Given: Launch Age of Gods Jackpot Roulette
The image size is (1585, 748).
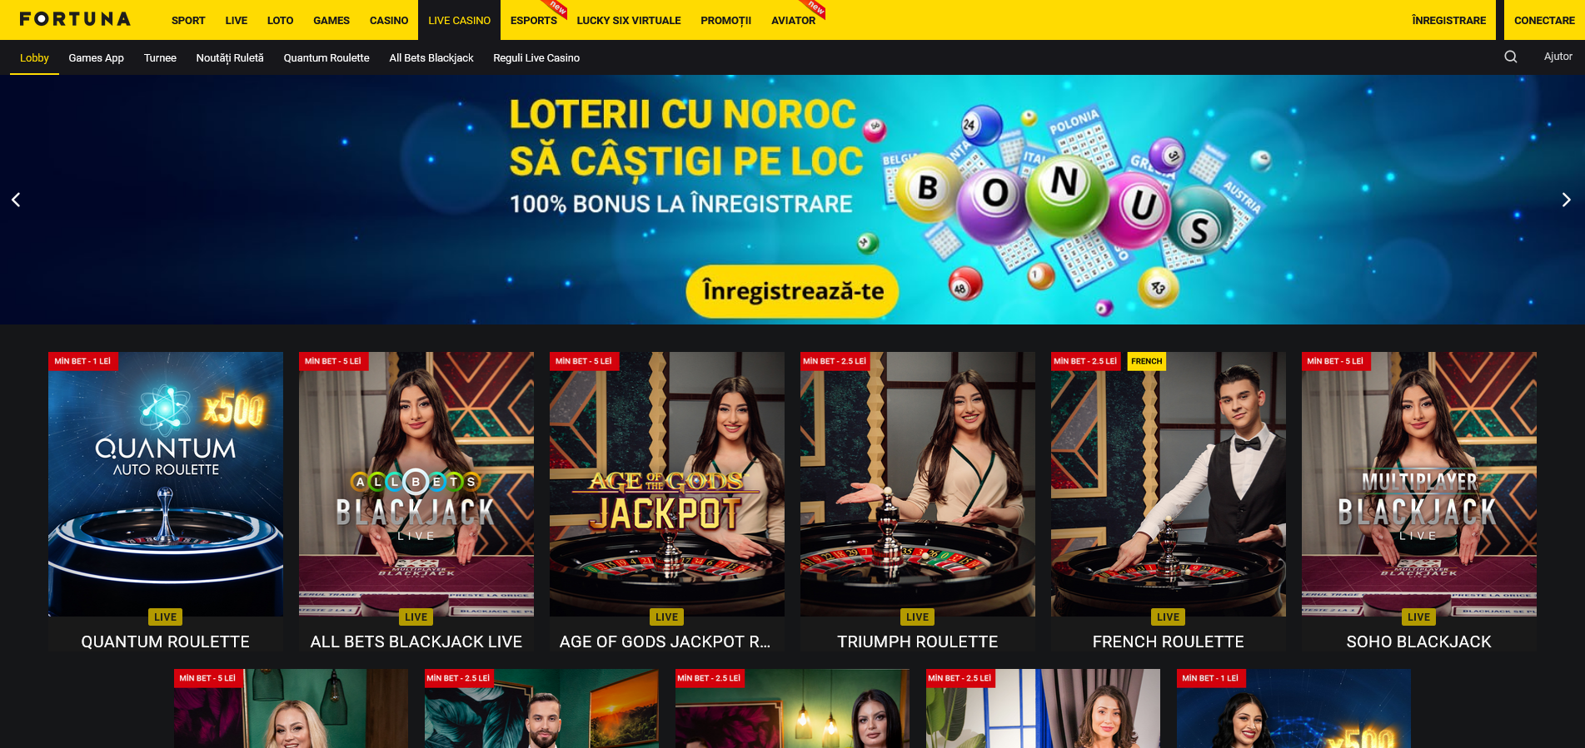Looking at the screenshot, I should (667, 501).
